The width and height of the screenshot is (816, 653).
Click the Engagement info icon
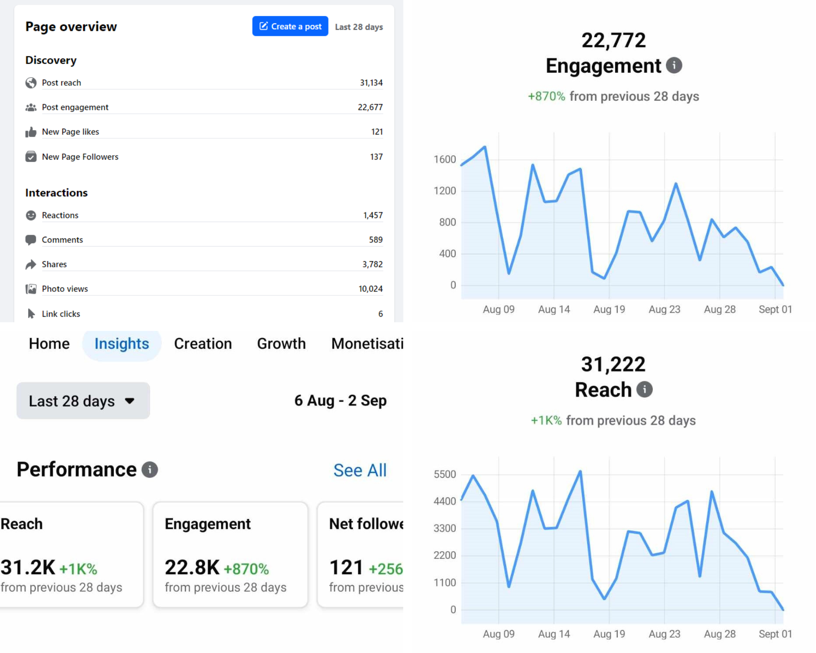click(674, 65)
